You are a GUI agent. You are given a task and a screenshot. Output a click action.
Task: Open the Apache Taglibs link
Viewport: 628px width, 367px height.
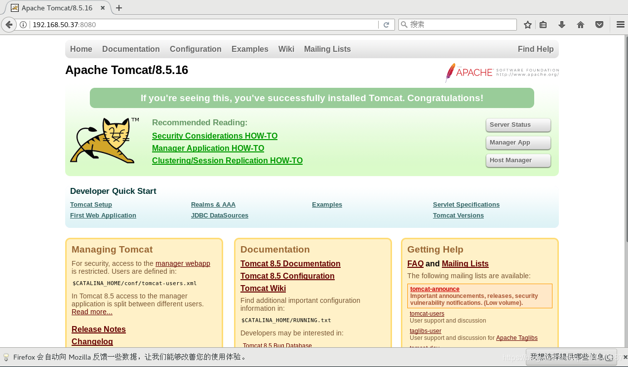(517, 338)
